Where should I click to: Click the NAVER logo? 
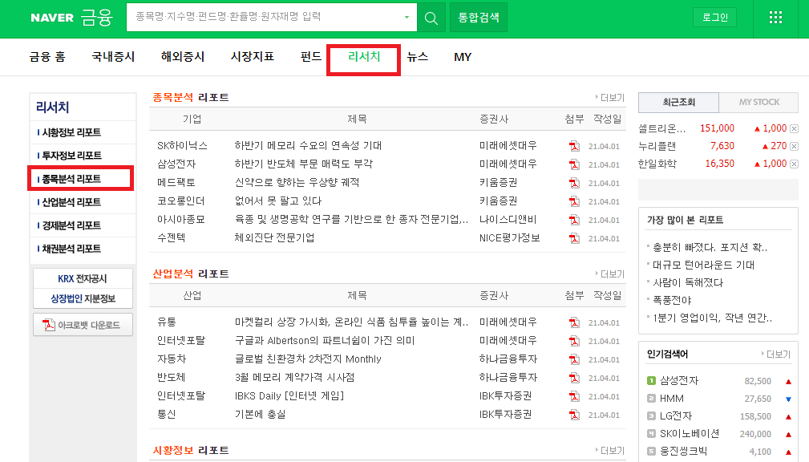[x=52, y=18]
